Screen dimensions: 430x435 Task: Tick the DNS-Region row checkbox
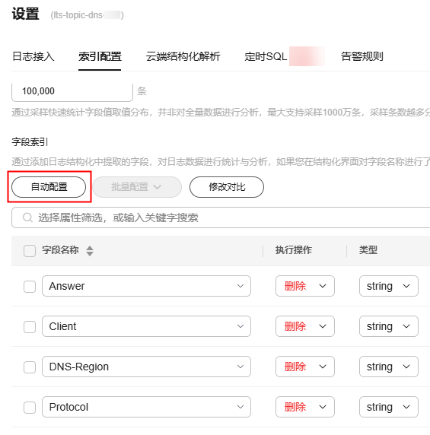tap(30, 367)
